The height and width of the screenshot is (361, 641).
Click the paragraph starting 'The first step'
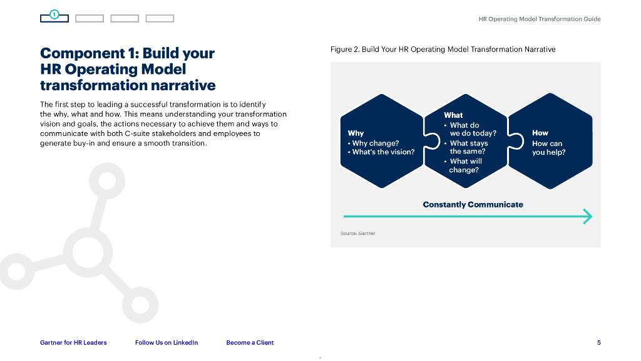point(163,123)
